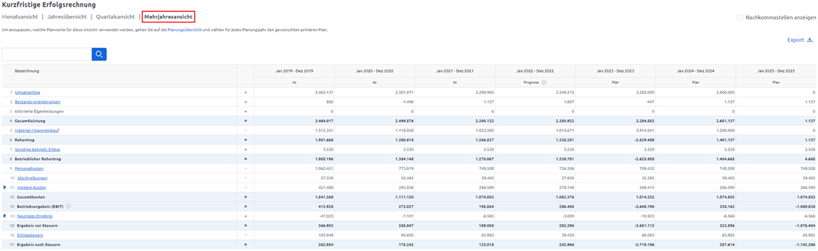This screenshot has width=818, height=251.
Task: Click into the search input field
Action: (x=47, y=55)
